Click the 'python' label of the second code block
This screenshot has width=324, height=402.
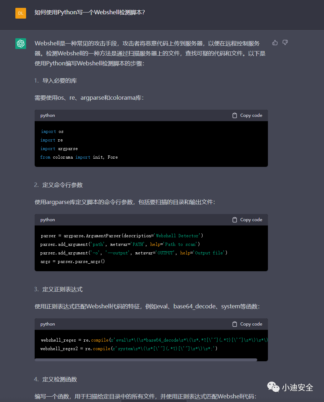coord(48,220)
